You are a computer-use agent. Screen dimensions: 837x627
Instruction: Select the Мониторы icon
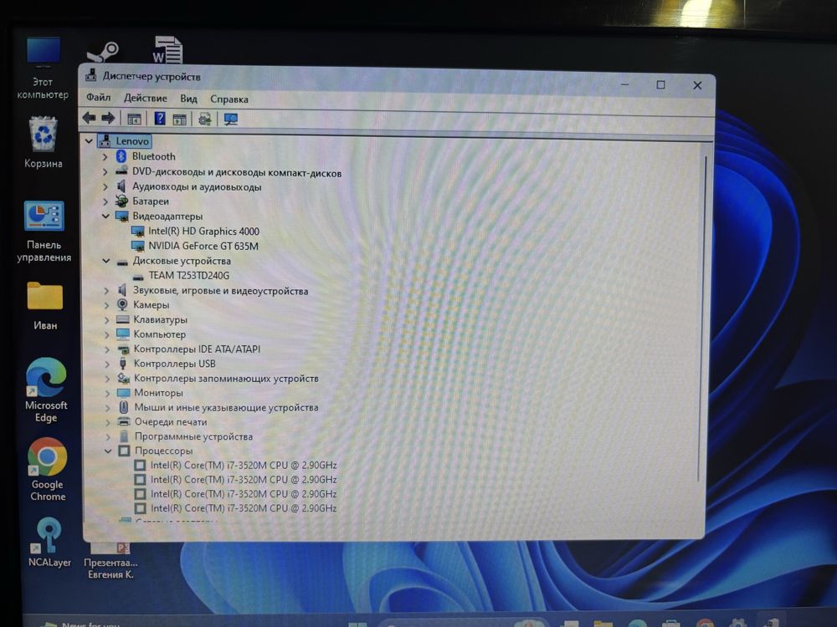123,392
